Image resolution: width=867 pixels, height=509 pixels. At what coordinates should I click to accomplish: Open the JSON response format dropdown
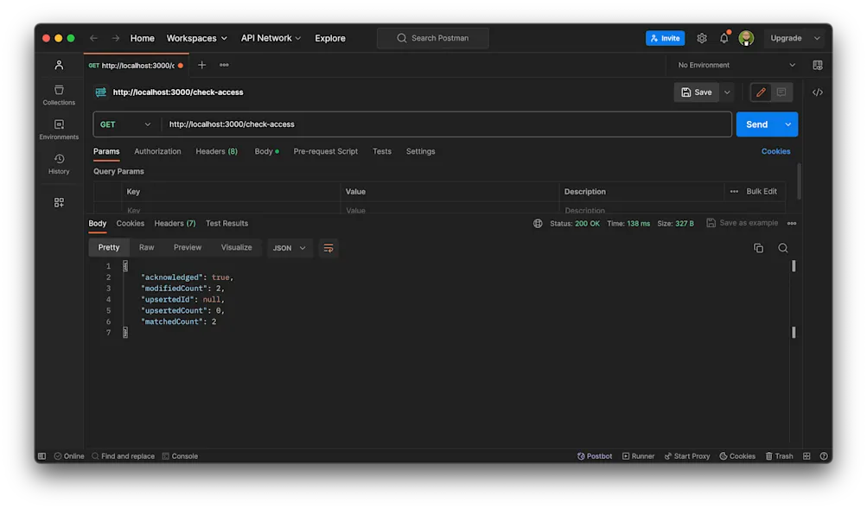[x=290, y=247]
